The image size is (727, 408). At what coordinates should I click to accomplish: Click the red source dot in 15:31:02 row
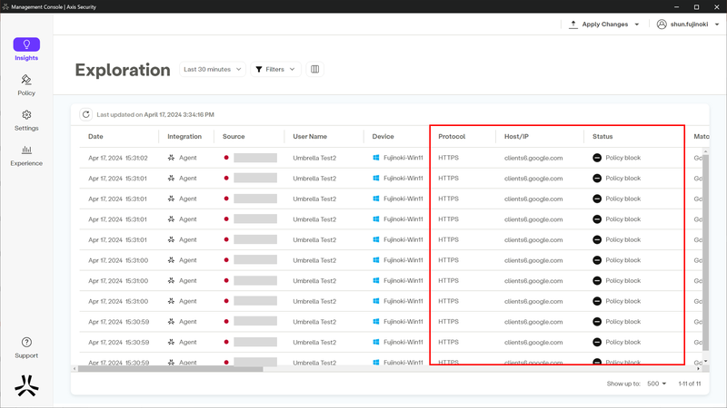click(x=226, y=158)
